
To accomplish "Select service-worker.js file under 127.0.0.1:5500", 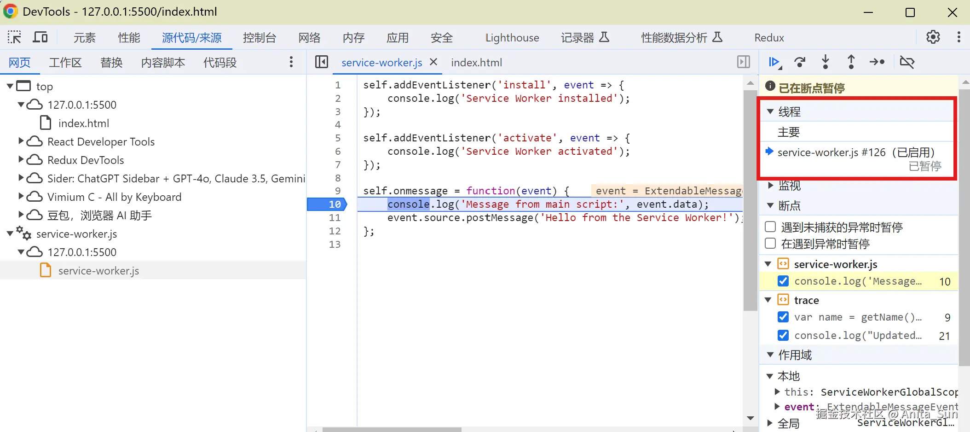I will [98, 271].
